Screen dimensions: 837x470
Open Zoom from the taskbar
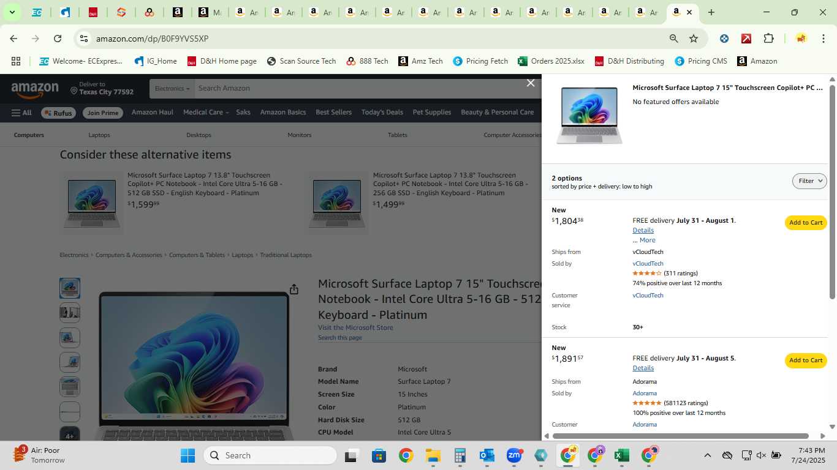514,455
